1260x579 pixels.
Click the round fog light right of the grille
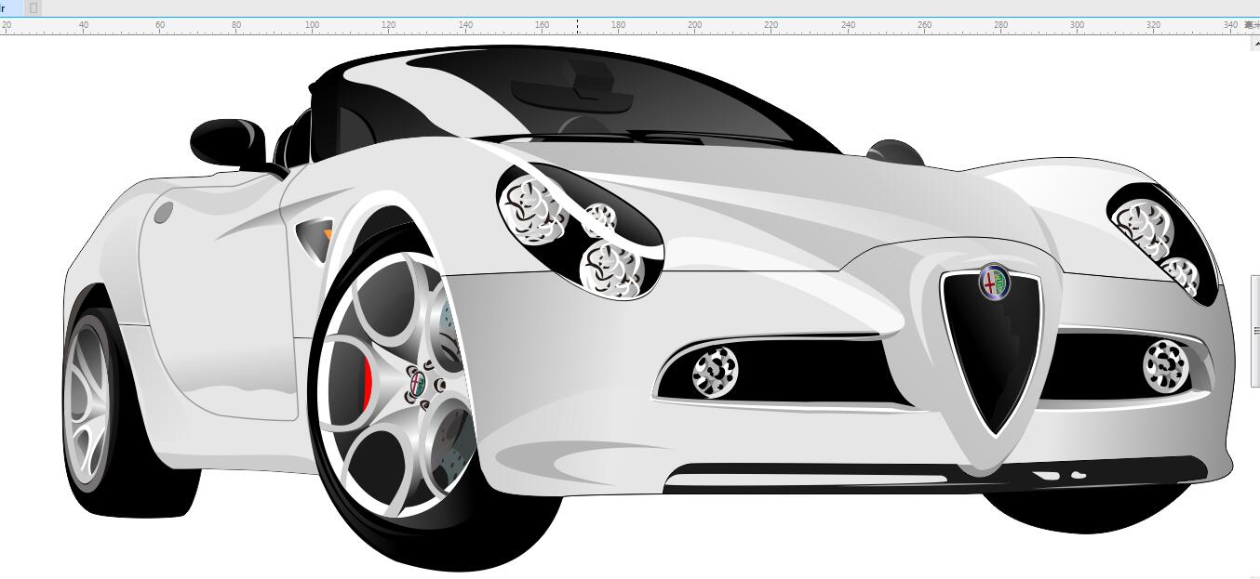click(1165, 364)
